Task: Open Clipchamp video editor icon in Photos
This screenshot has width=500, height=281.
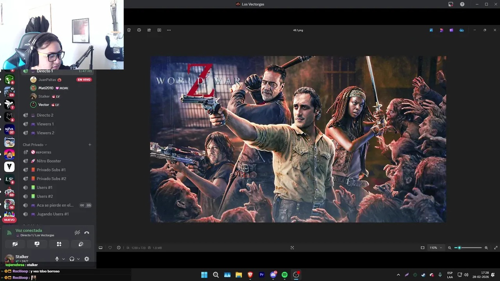Action: (451, 30)
